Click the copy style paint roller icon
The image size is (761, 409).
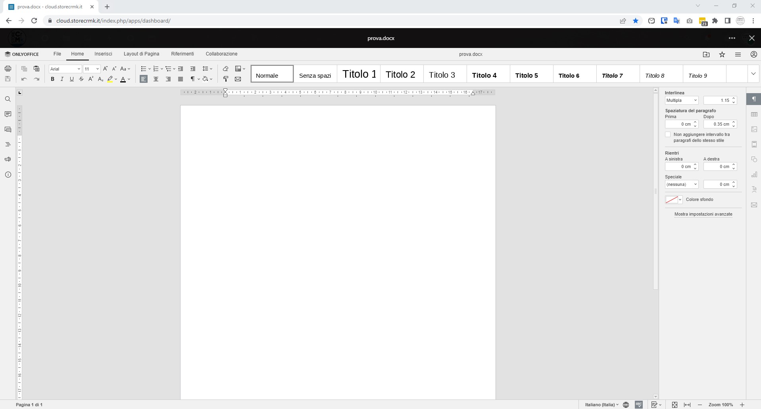(226, 79)
